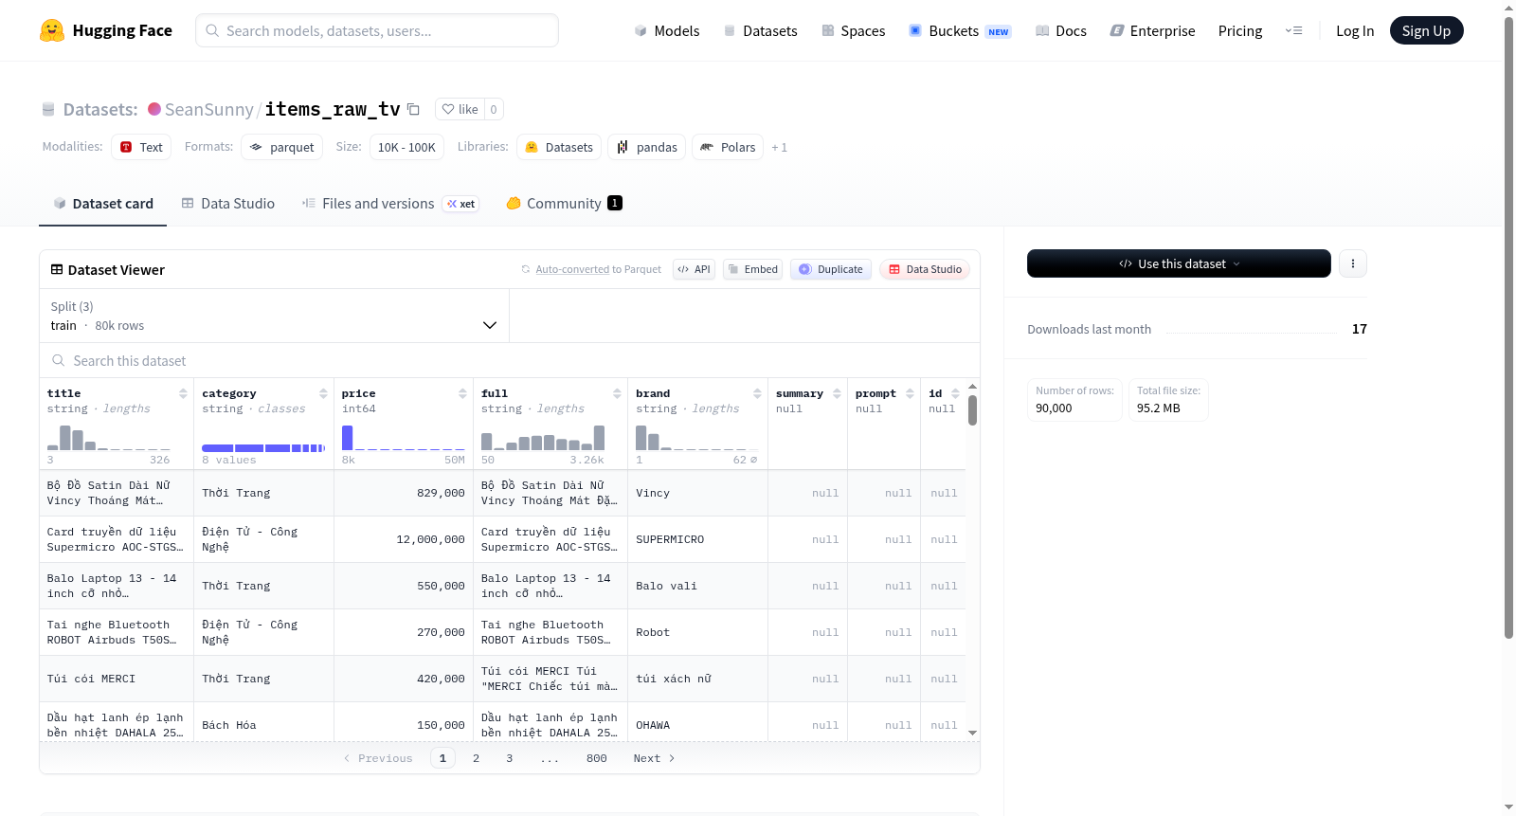Click the Sign Up button
The width and height of the screenshot is (1516, 816).
(x=1426, y=30)
